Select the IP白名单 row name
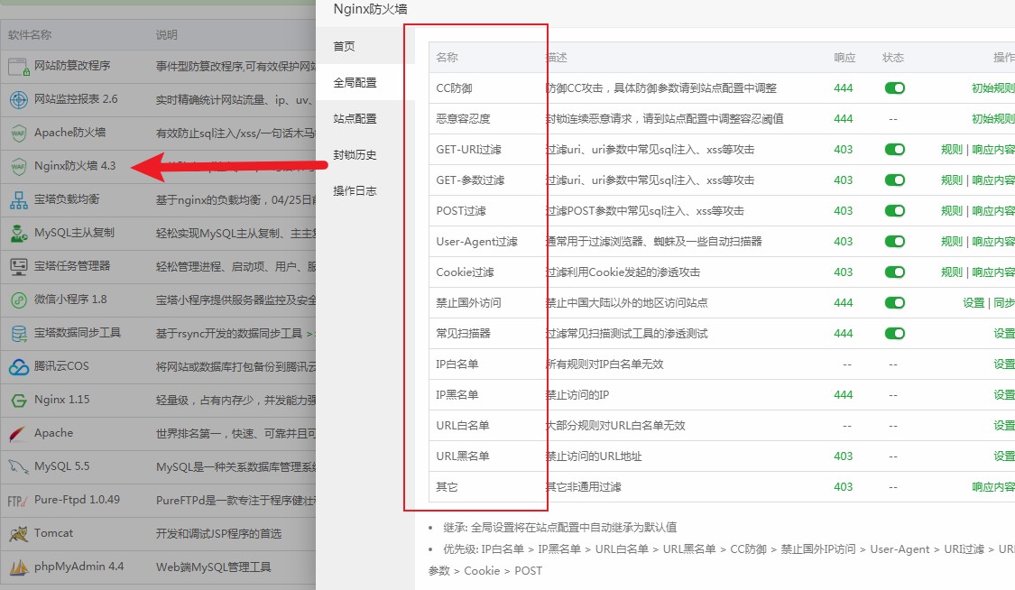 coord(457,364)
